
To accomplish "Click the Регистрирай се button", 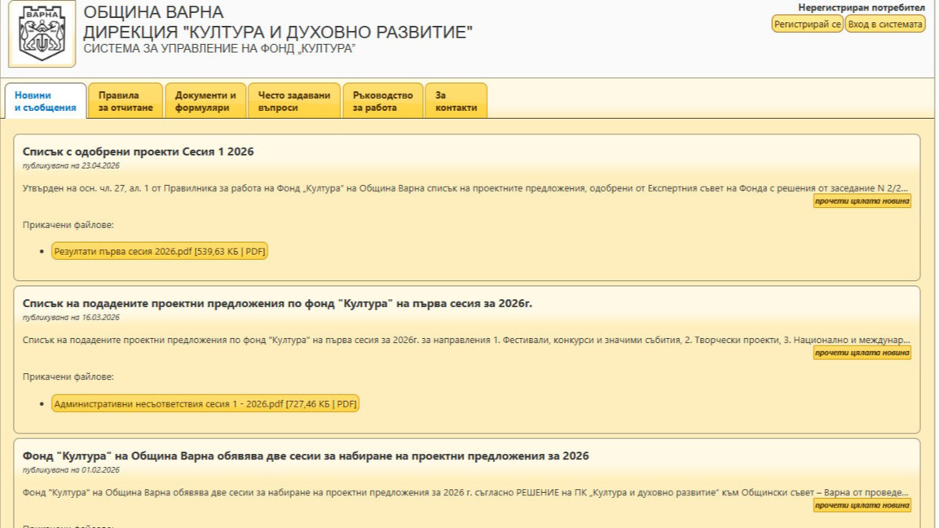I will pos(807,24).
